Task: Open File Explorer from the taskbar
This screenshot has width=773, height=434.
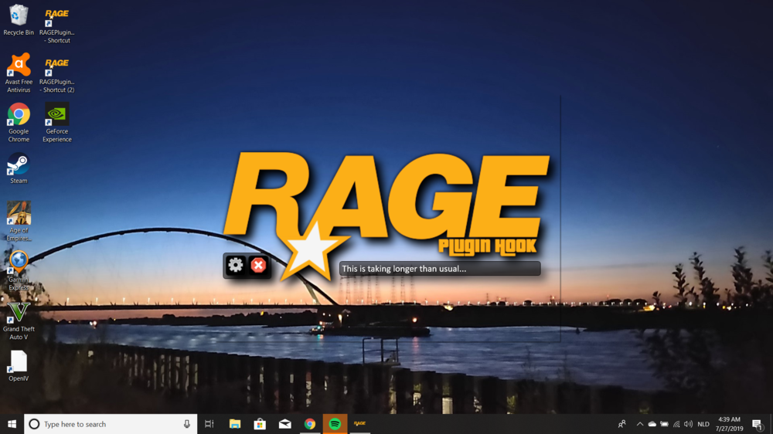Action: tap(235, 424)
